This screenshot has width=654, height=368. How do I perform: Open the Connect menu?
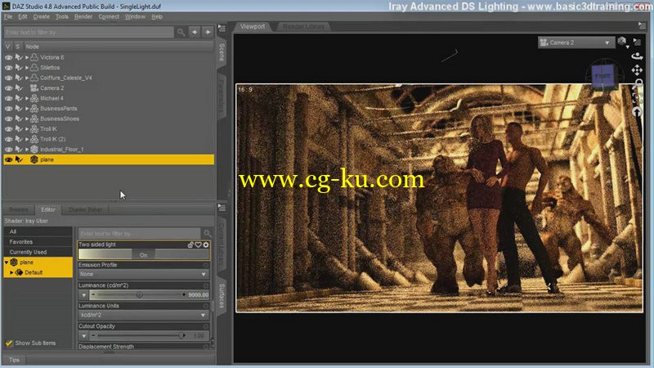[109, 16]
